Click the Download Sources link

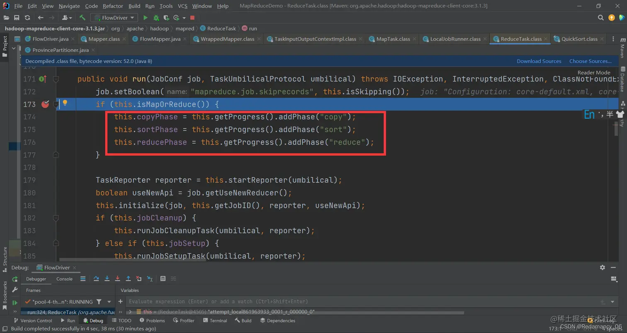click(539, 61)
